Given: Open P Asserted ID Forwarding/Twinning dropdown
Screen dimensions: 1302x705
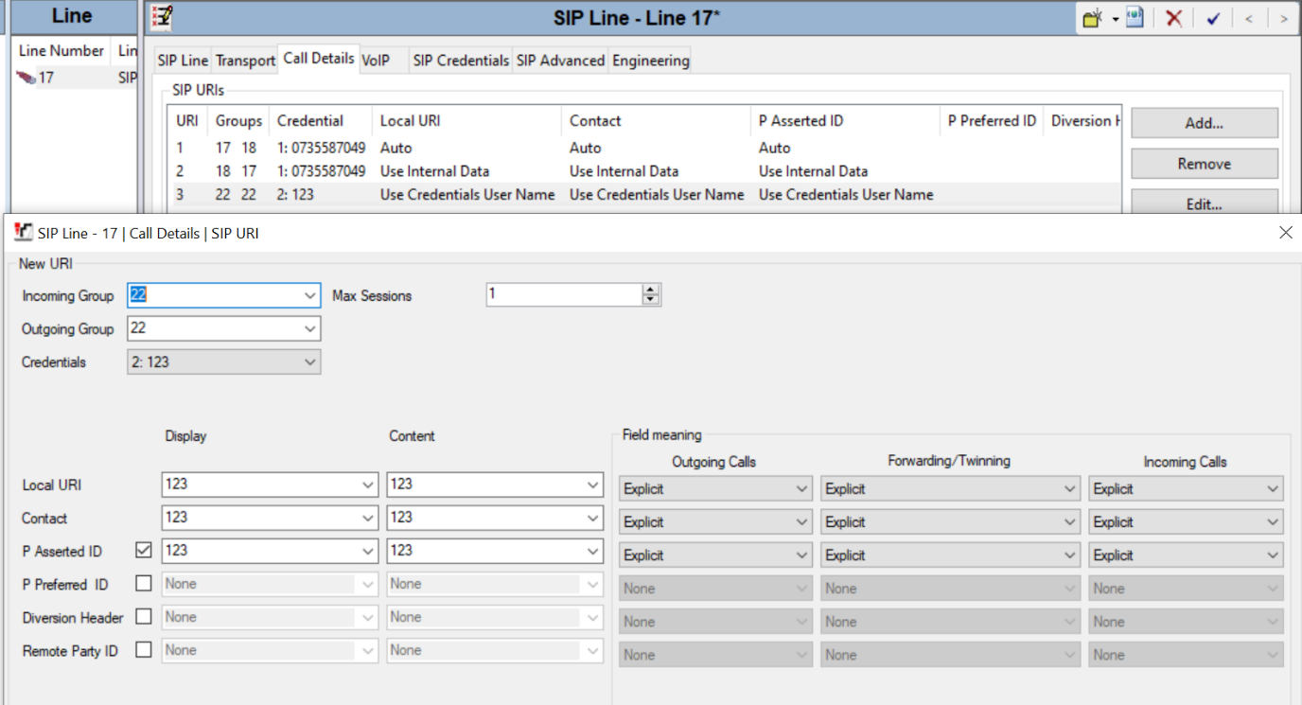Looking at the screenshot, I should (x=950, y=555).
